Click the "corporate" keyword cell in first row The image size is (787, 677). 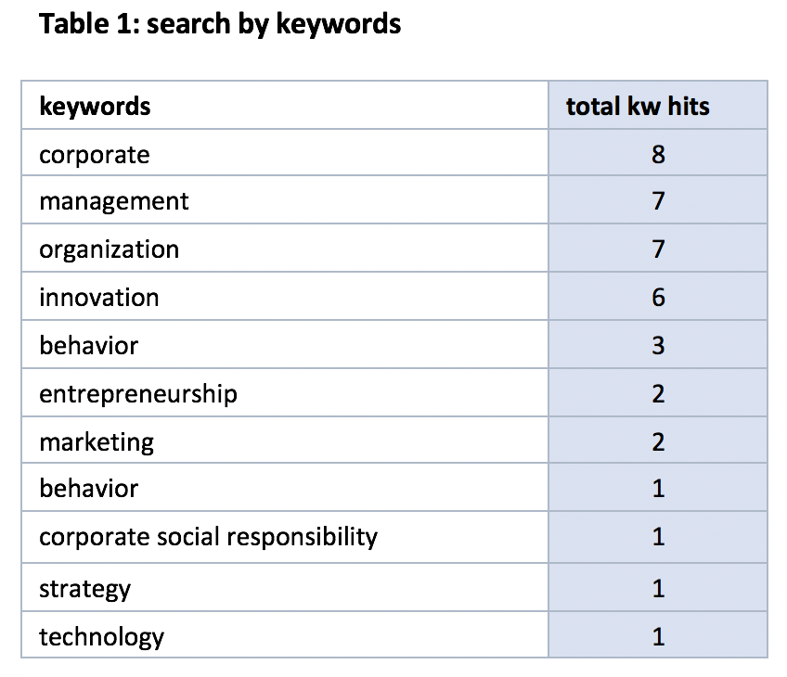pyautogui.click(x=94, y=154)
